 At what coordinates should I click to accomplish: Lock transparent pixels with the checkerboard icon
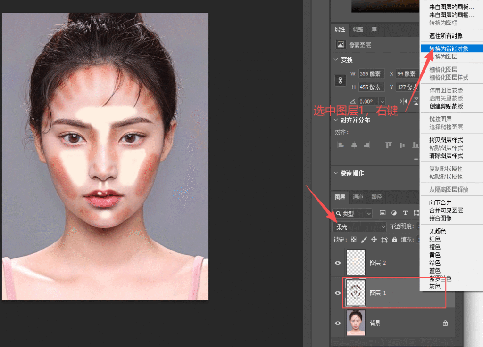pos(354,240)
